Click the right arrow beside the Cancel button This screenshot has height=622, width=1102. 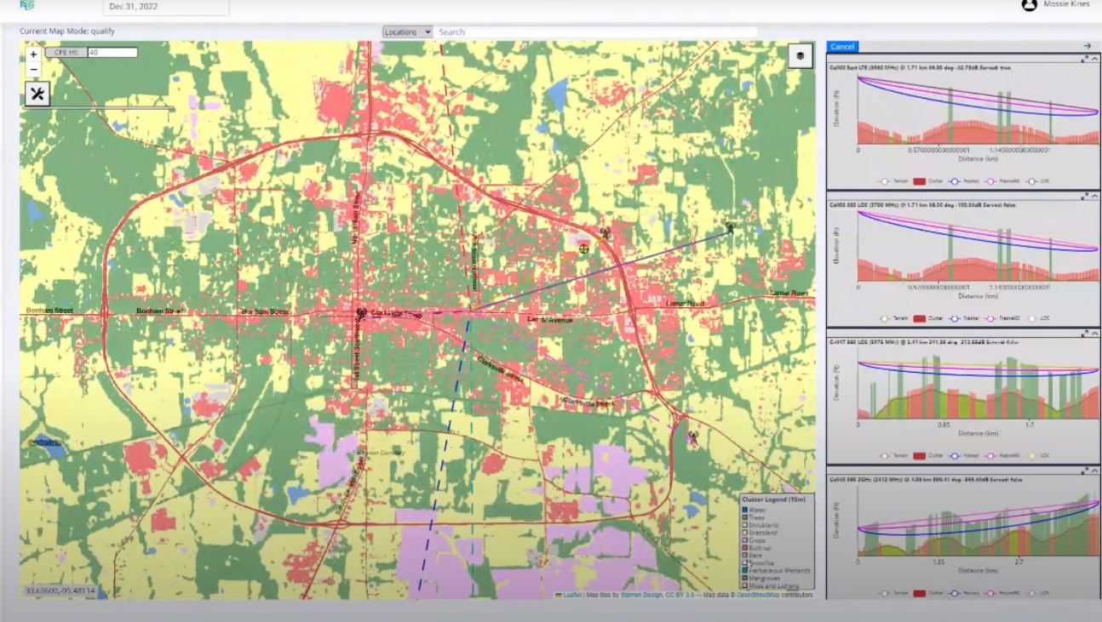tap(1087, 46)
